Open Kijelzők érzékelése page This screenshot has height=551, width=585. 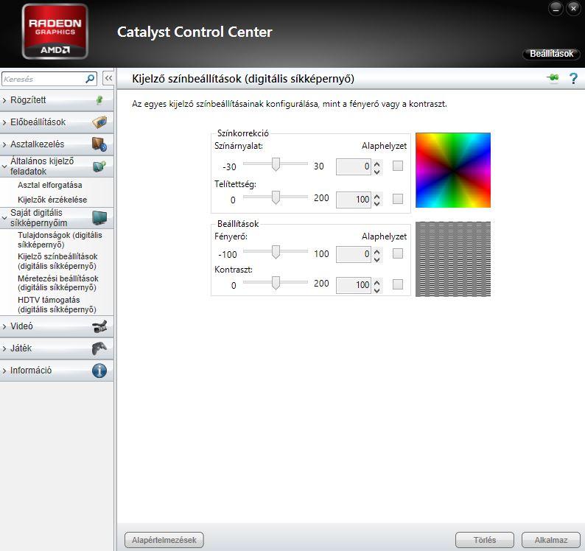[x=52, y=200]
